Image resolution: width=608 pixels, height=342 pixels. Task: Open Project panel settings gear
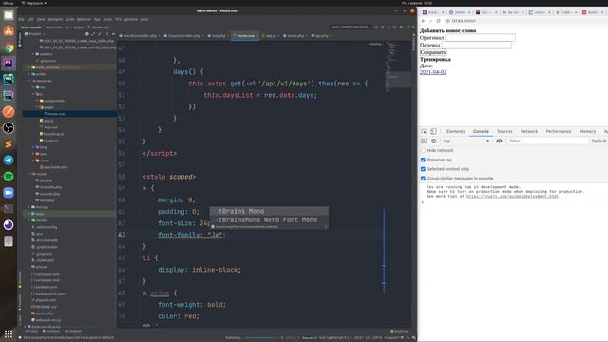[107, 34]
